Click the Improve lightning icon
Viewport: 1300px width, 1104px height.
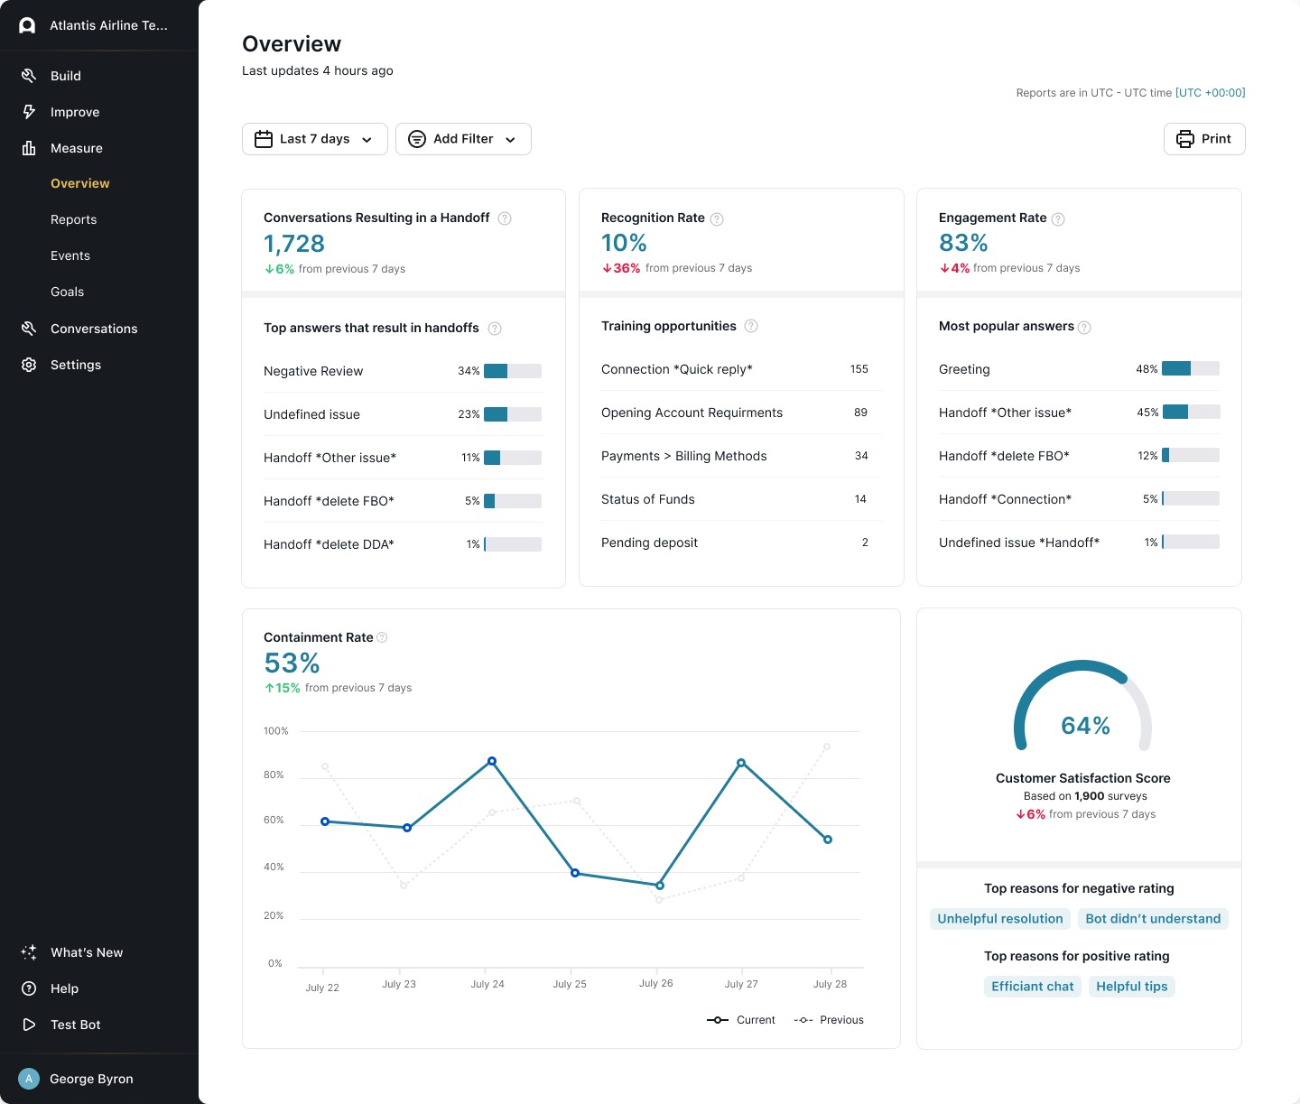pos(28,111)
